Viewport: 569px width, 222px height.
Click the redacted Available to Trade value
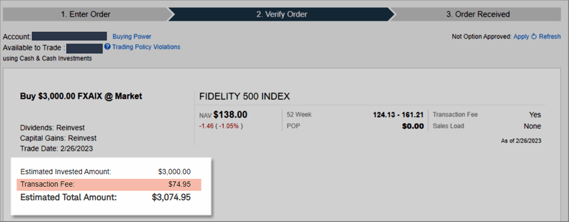(x=85, y=48)
